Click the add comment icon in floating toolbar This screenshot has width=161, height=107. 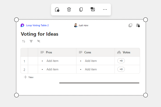57,9
